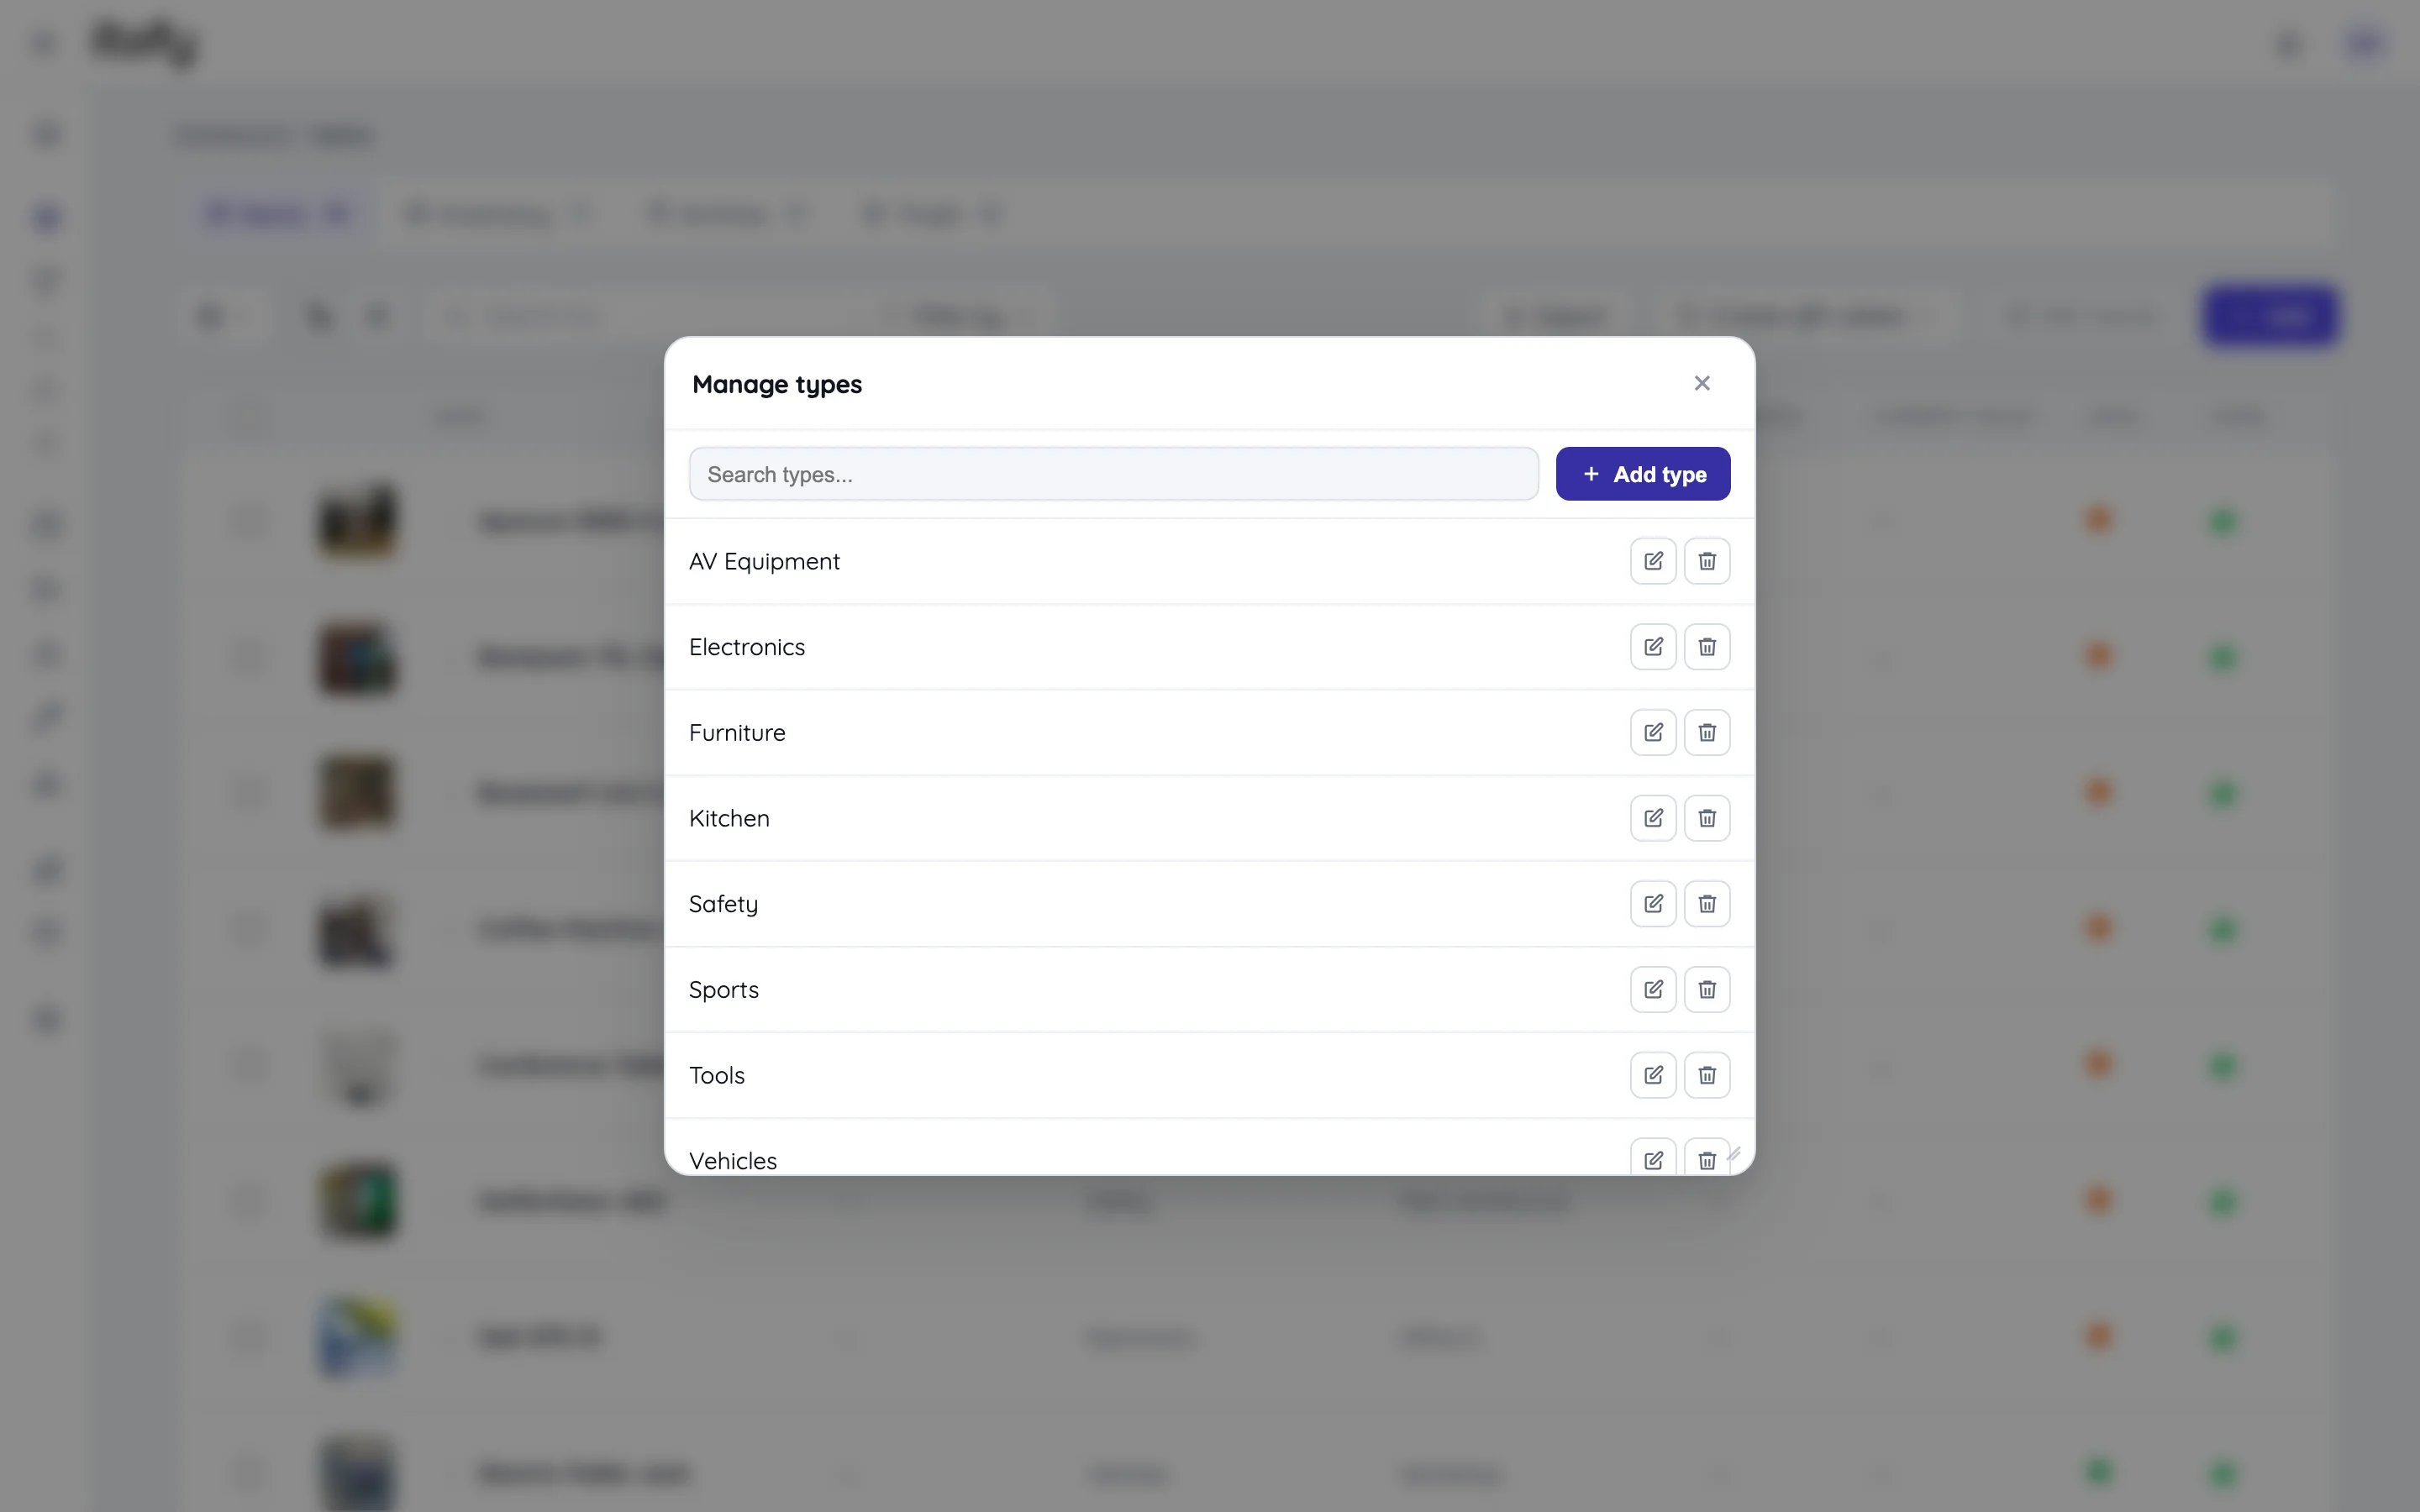Delete the Sports type
The height and width of the screenshot is (1512, 2420).
[1707, 990]
